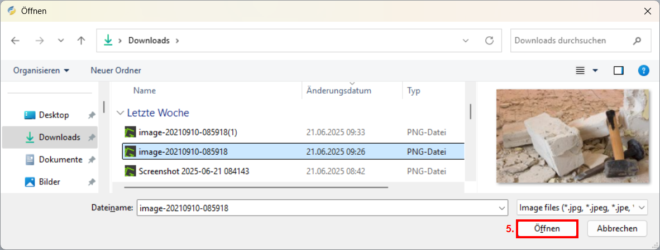Refresh the Downloads folder view
660x250 pixels.
click(490, 41)
